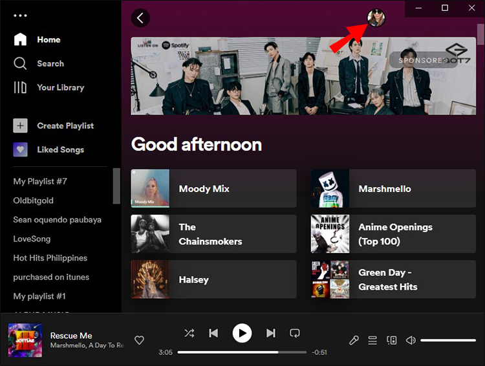
Task: Open My playlist #1
Action: click(39, 296)
